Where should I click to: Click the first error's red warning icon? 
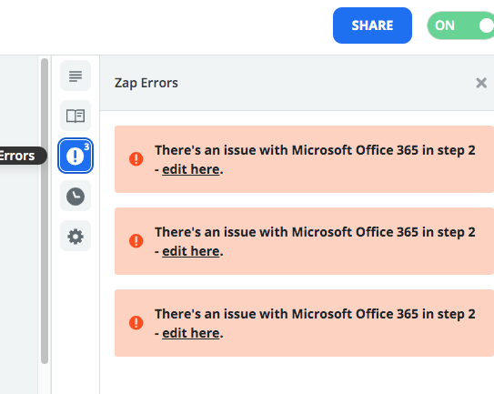136,159
